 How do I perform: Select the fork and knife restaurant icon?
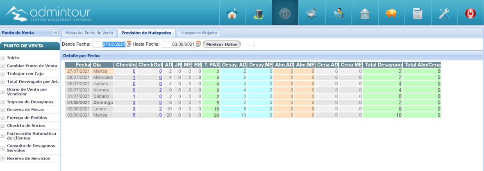click(x=285, y=13)
